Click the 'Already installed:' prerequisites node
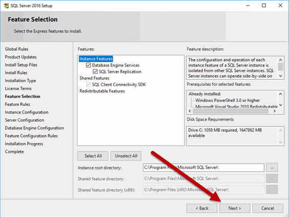289x218 pixels. (204, 94)
